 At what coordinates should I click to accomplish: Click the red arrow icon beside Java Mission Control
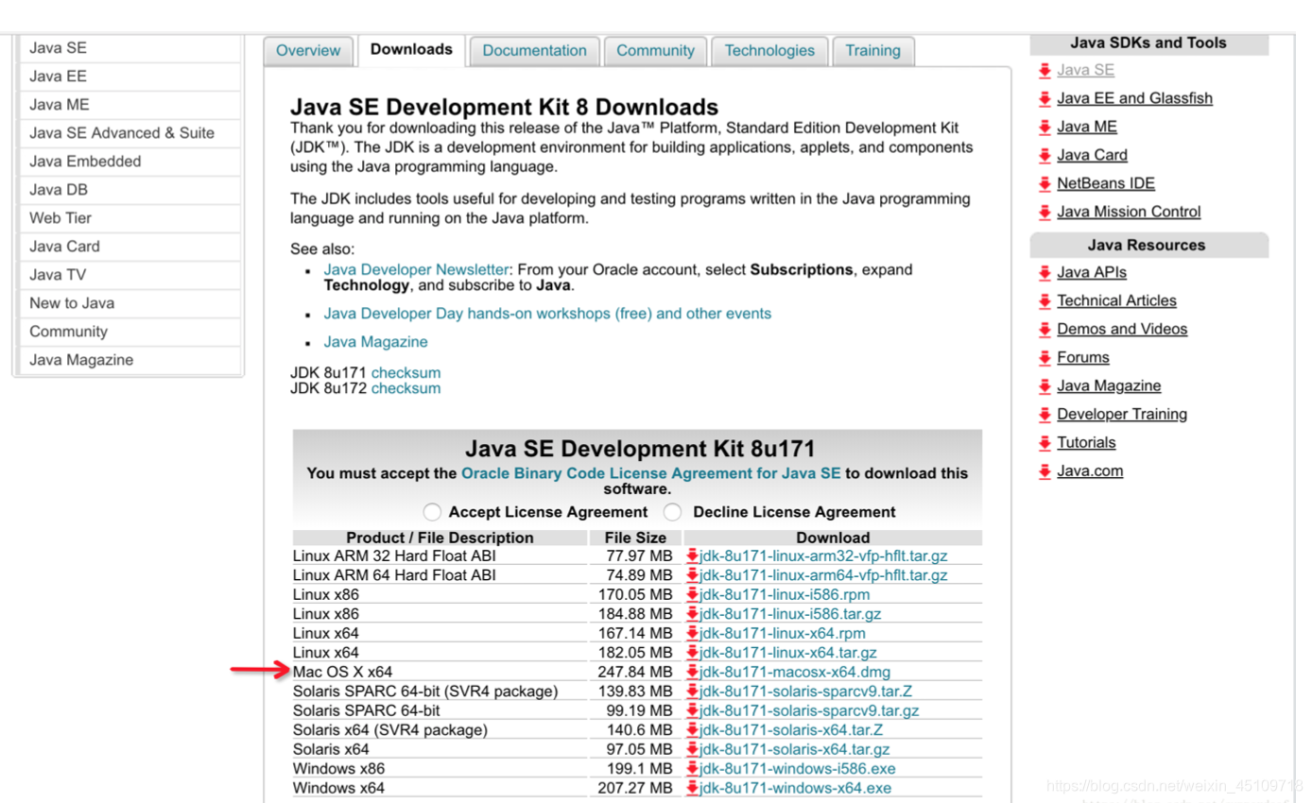1044,212
